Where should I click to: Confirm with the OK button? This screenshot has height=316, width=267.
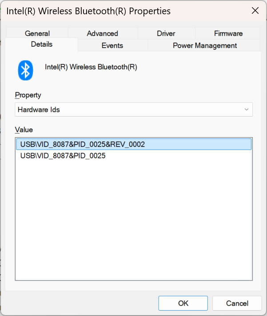pos(183,303)
